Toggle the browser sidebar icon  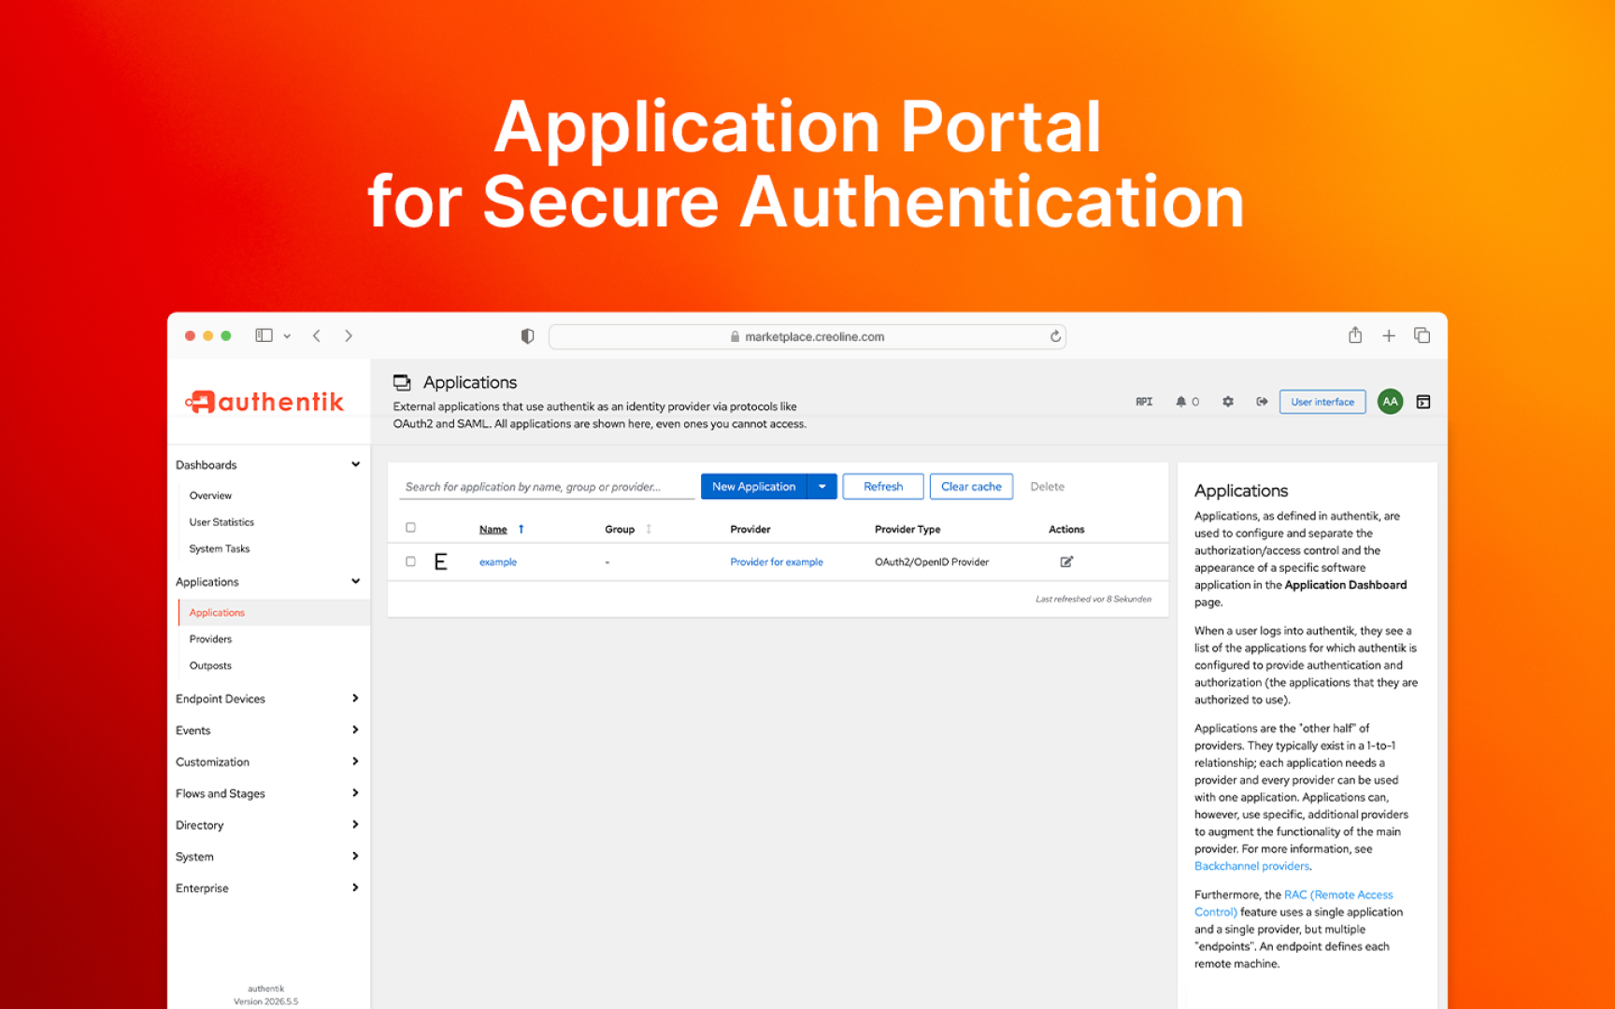click(x=264, y=335)
